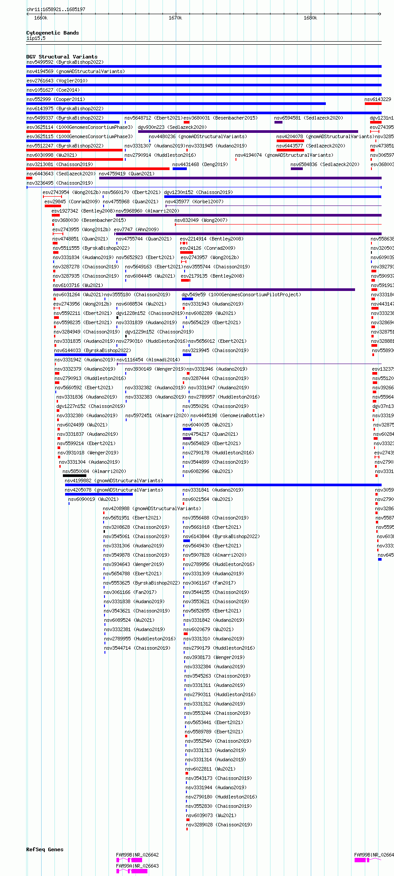Click the blue bar beside nsv4431468 (Deng2019)
Image resolution: width=394 pixels, height=876 pixels.
180,169
